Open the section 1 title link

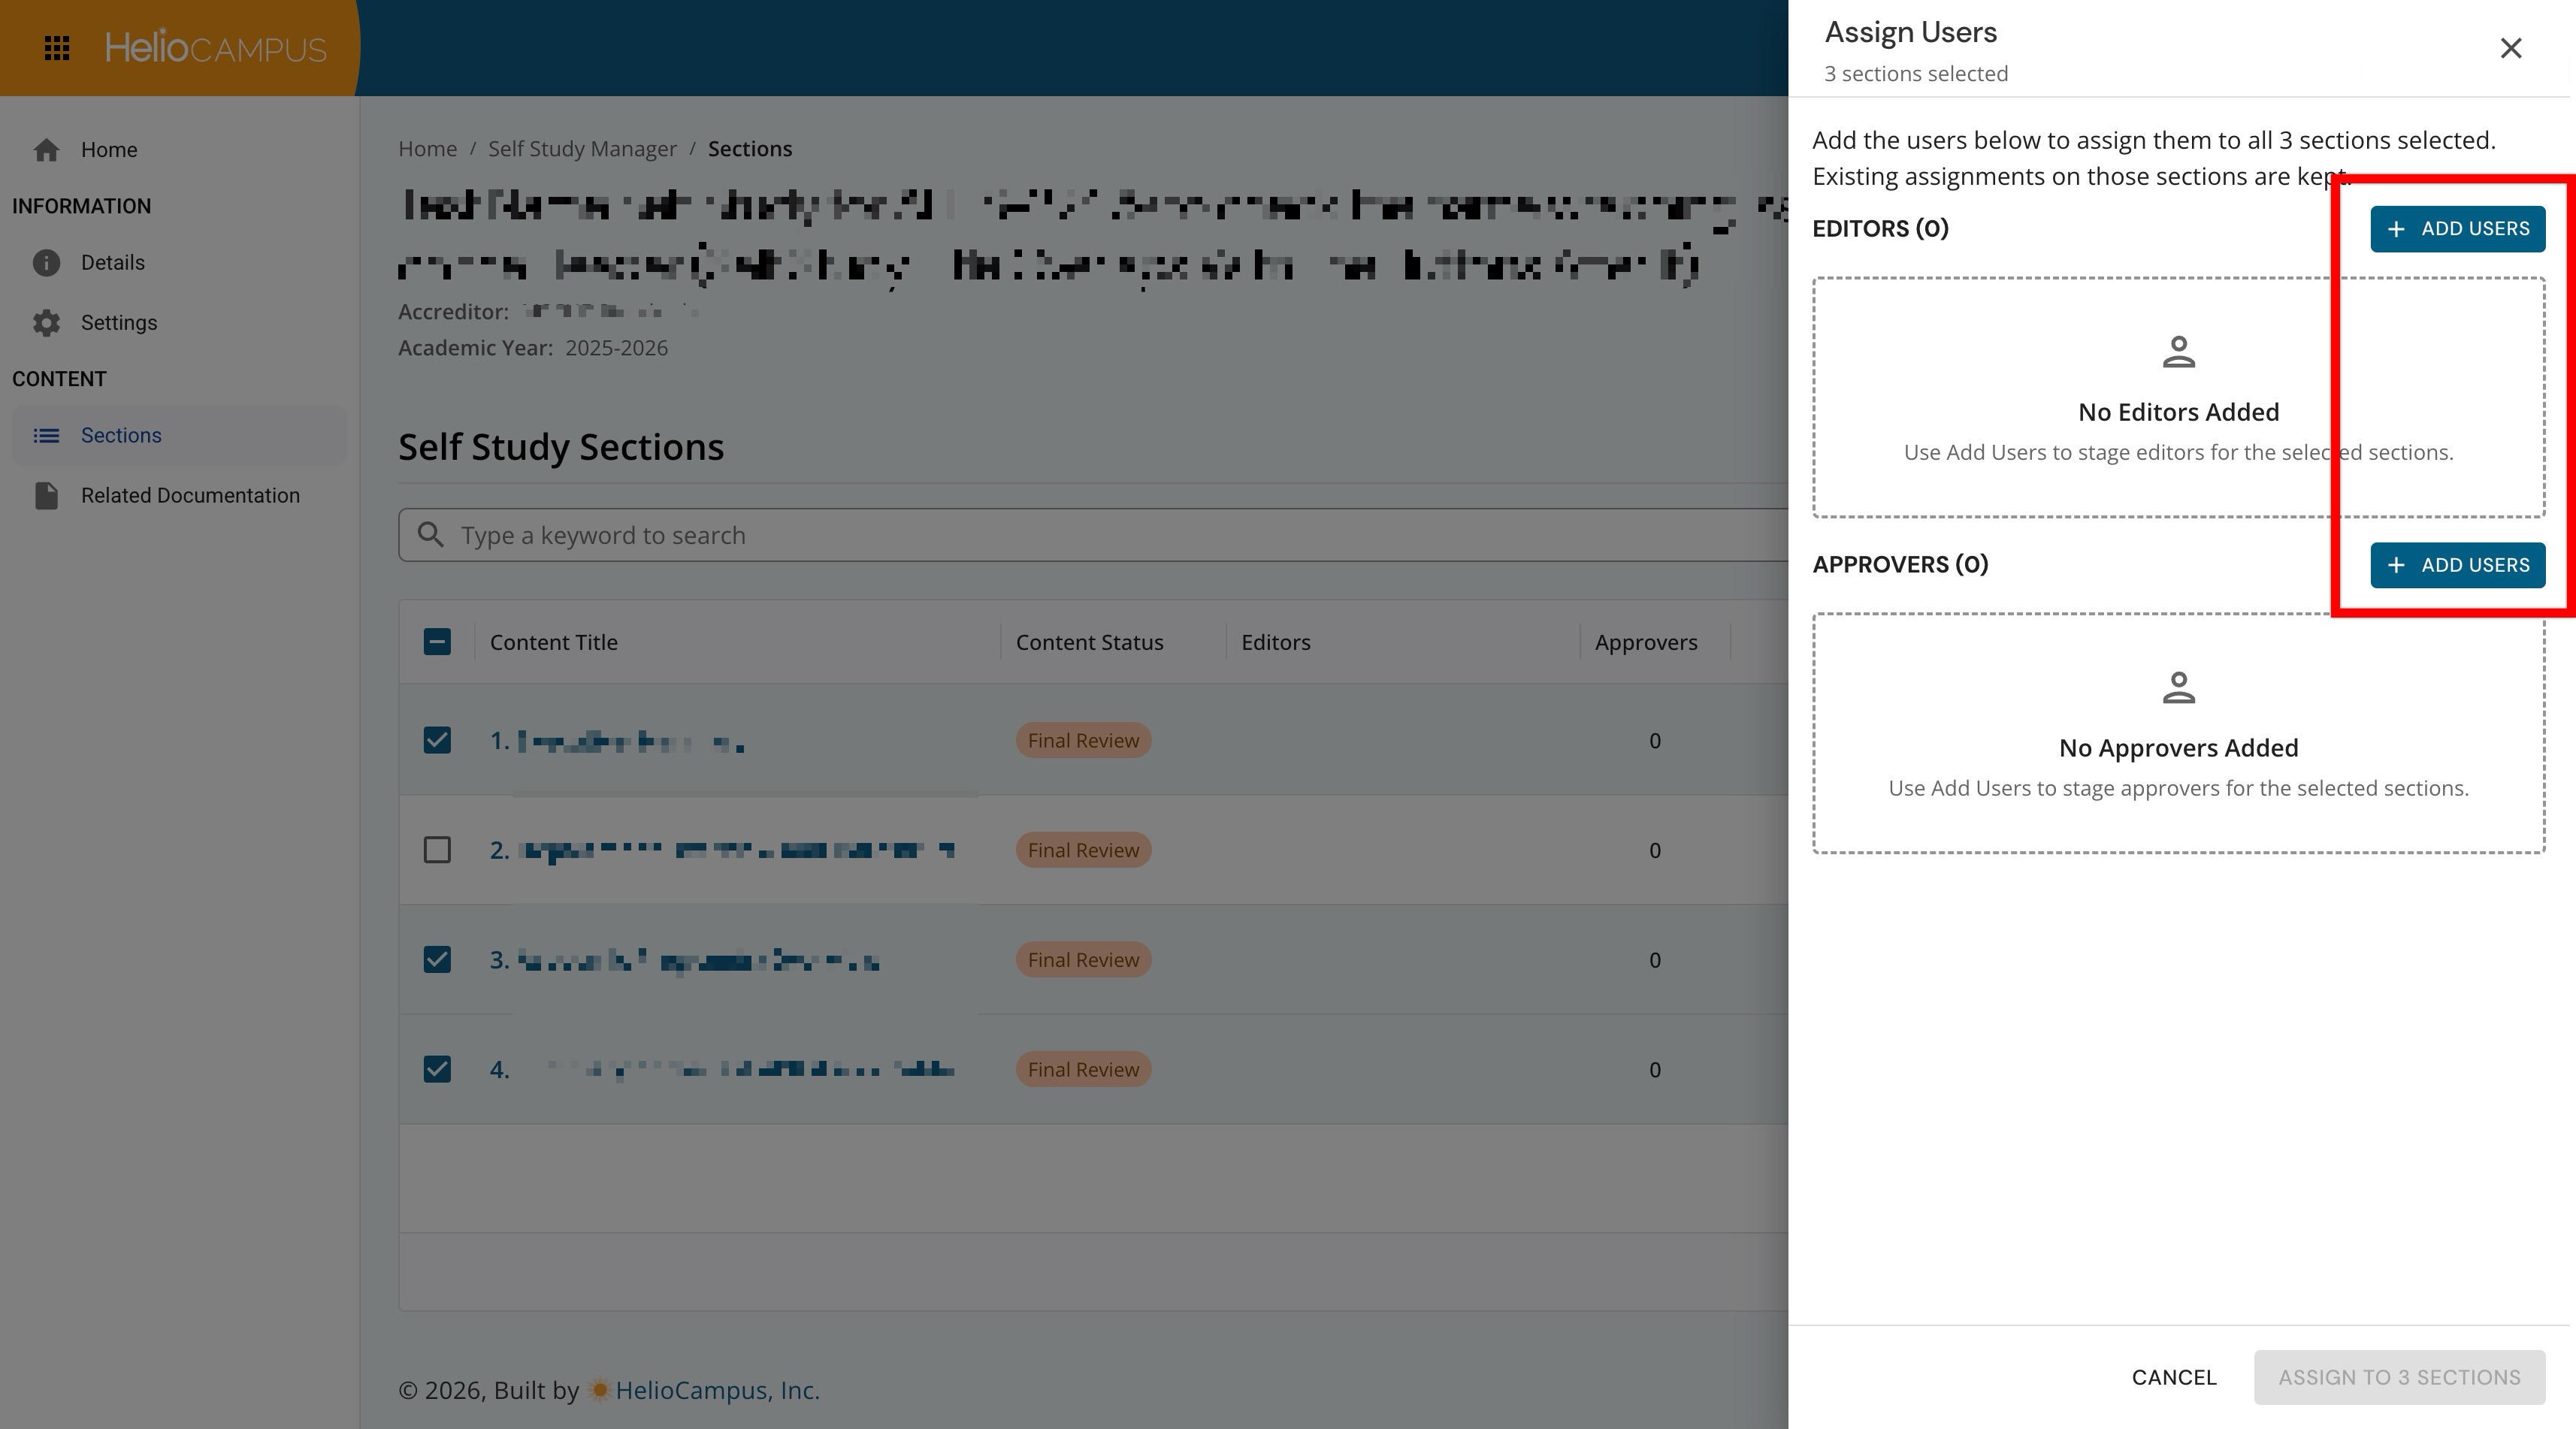click(616, 741)
